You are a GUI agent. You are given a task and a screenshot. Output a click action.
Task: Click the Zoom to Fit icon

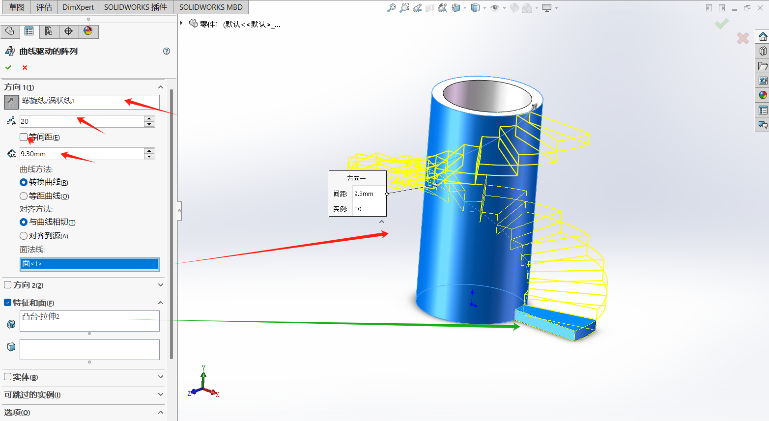392,8
